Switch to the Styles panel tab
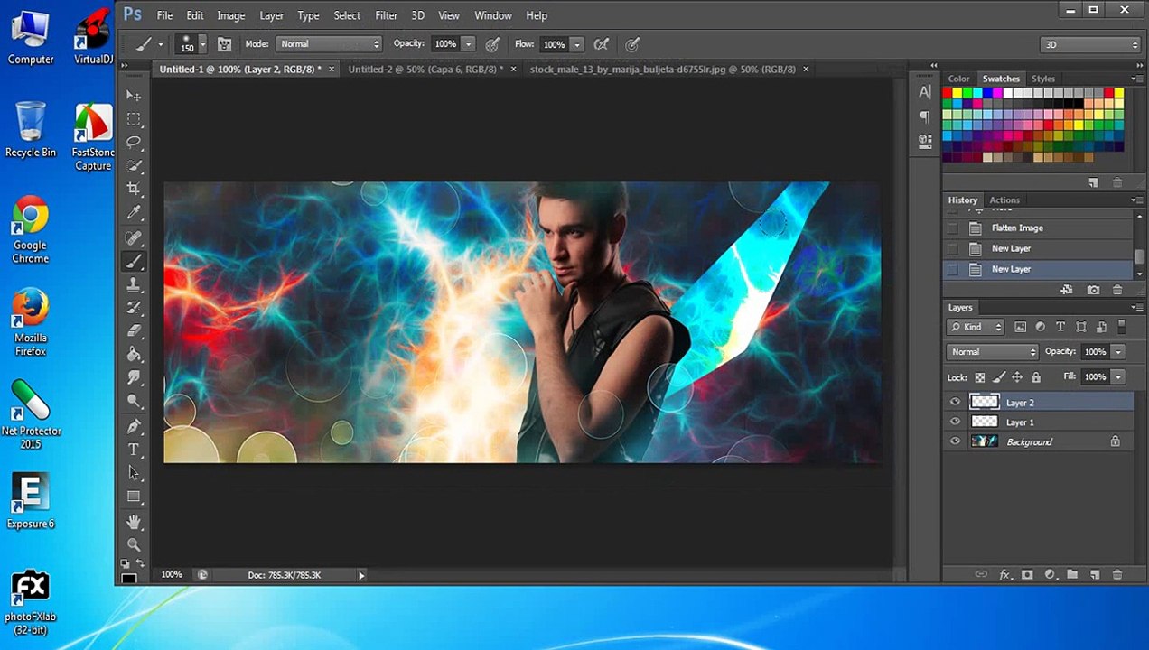Viewport: 1149px width, 650px height. click(x=1043, y=79)
